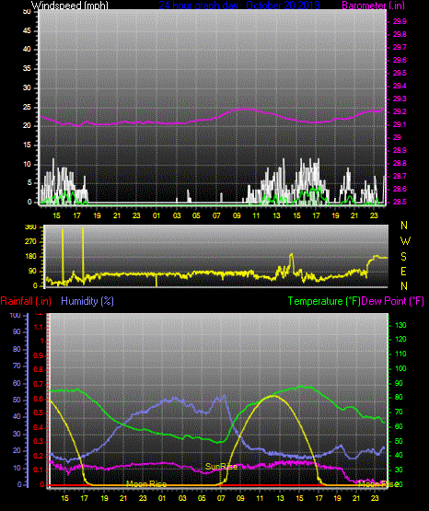This screenshot has height=511, width=429.
Task: Click the "Moon Rise" label near hour 23 to 01
Action: [x=146, y=484]
